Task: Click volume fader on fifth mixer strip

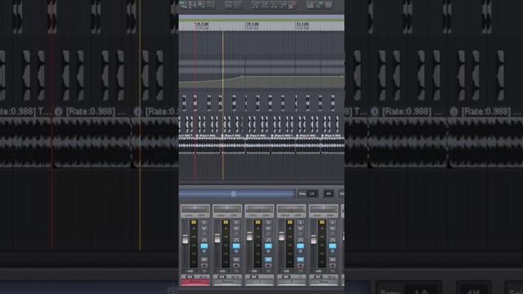Action: [314, 239]
